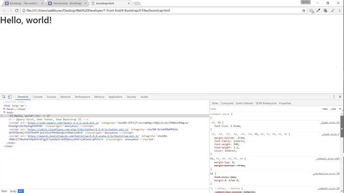The image size is (344, 193).
Task: Open a new browser tab
Action: (x=137, y=4)
